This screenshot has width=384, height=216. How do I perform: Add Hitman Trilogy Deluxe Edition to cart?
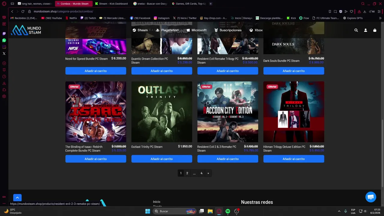[294, 159]
